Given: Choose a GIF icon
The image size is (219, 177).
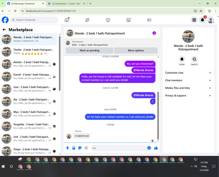Looking at the screenshot, I should coord(86,148).
